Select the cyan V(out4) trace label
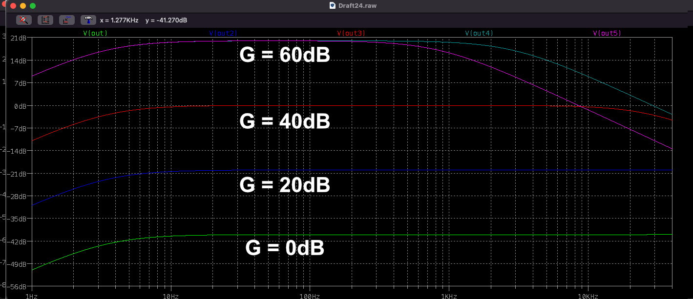693x299 pixels. point(479,33)
